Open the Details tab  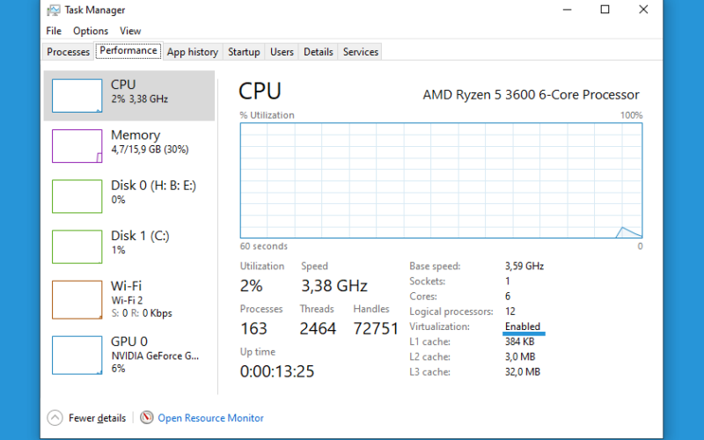tap(319, 52)
